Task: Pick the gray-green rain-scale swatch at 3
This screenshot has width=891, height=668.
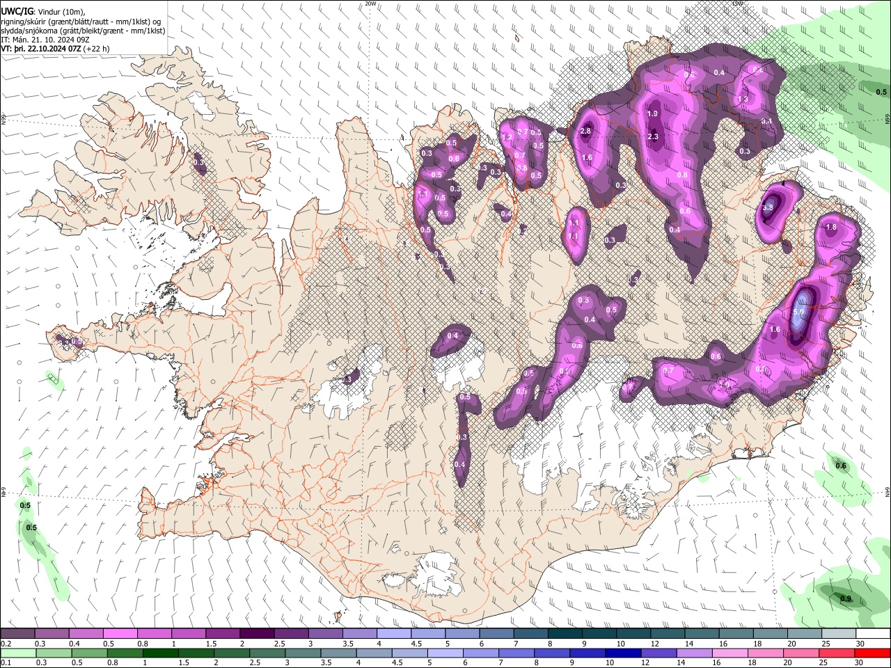Action: 302,653
